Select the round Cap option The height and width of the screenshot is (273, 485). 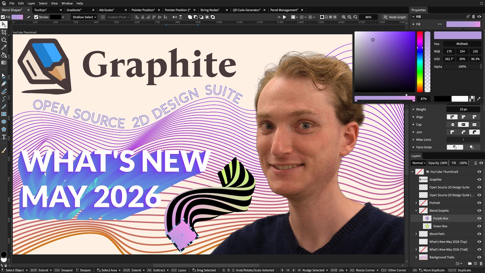click(463, 124)
